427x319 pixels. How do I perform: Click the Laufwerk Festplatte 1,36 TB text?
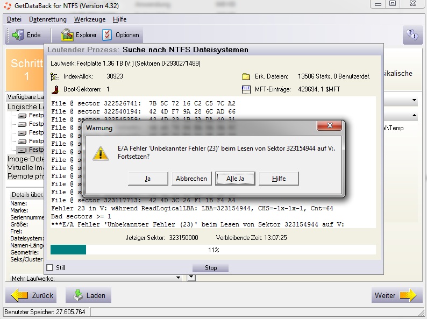click(x=125, y=63)
